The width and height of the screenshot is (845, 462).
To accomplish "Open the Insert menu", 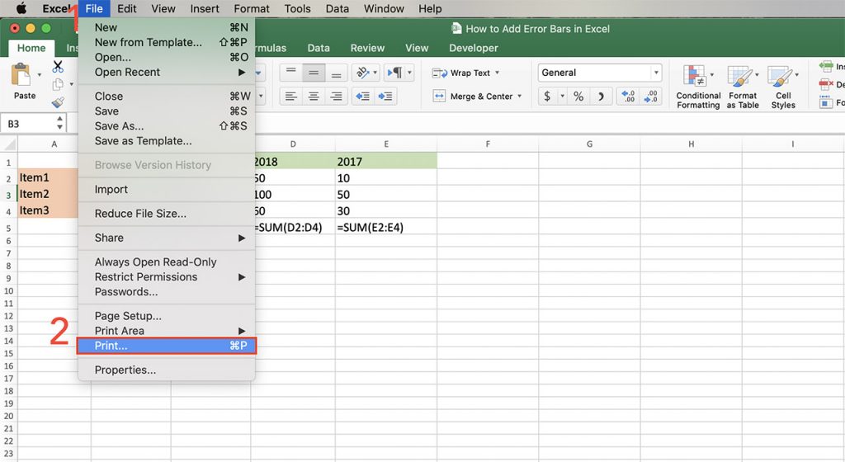I will (x=205, y=8).
